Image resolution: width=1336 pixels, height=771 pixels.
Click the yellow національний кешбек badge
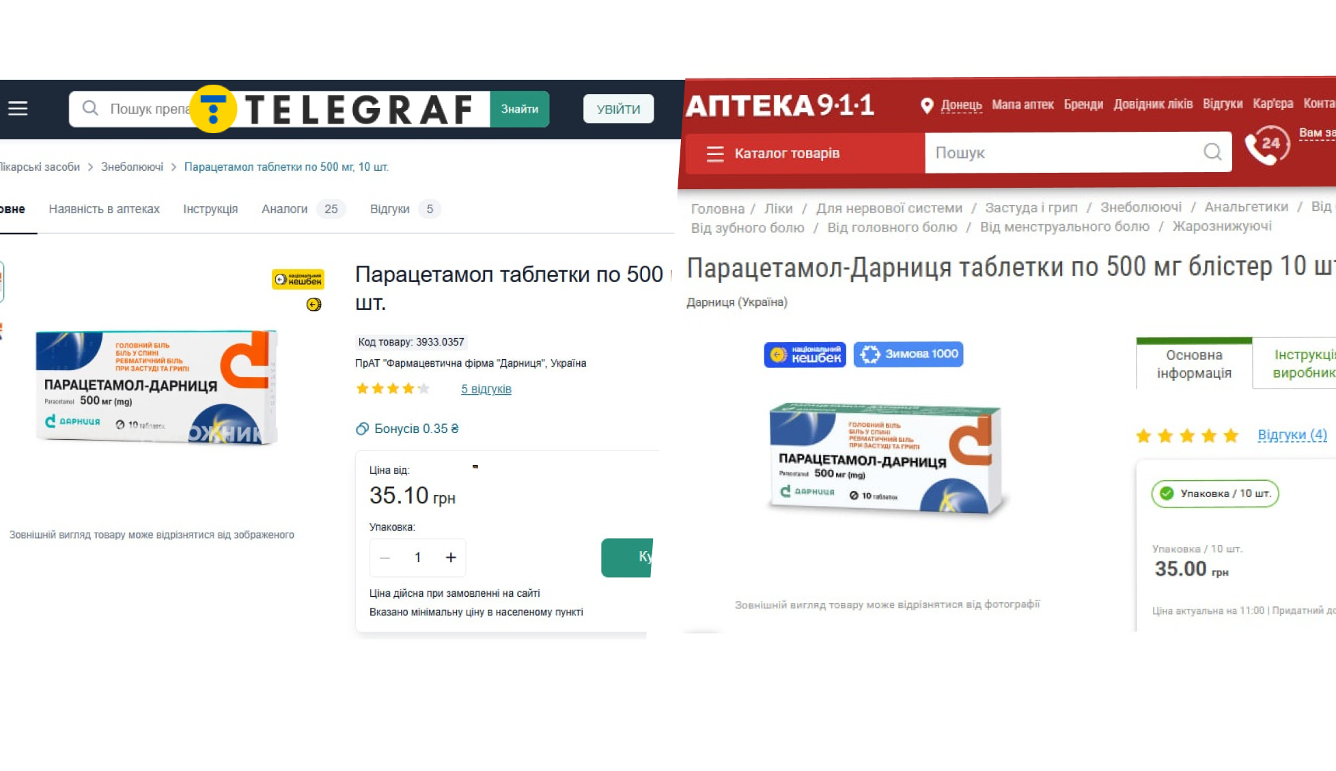pyautogui.click(x=298, y=279)
